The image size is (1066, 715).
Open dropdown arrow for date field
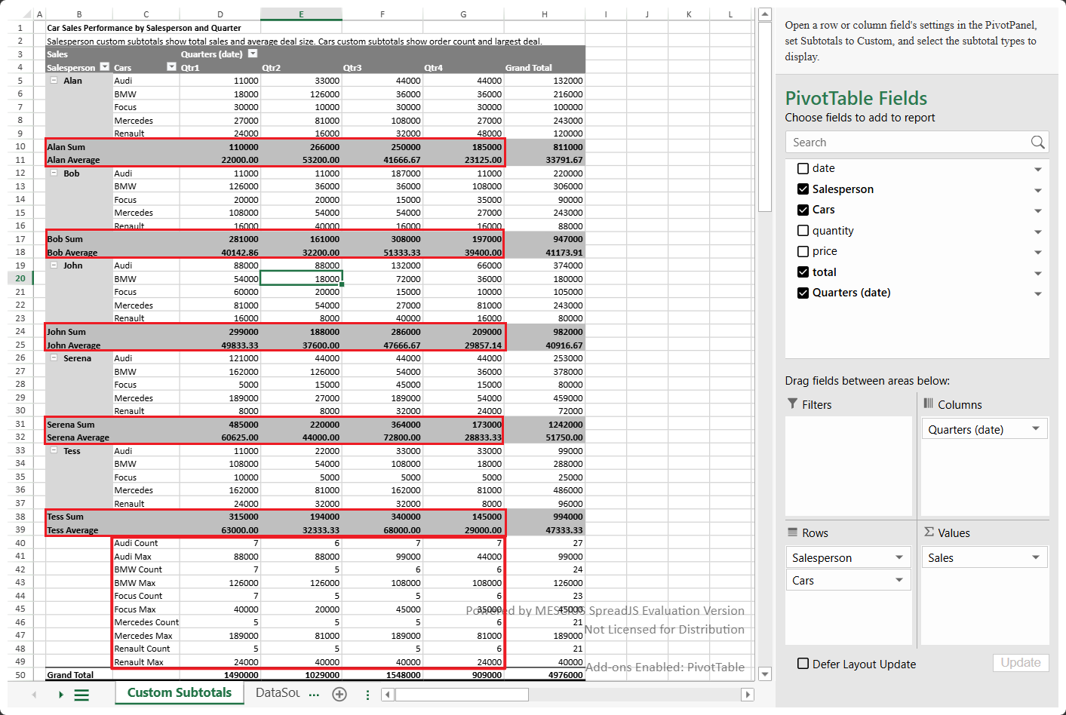point(1038,170)
